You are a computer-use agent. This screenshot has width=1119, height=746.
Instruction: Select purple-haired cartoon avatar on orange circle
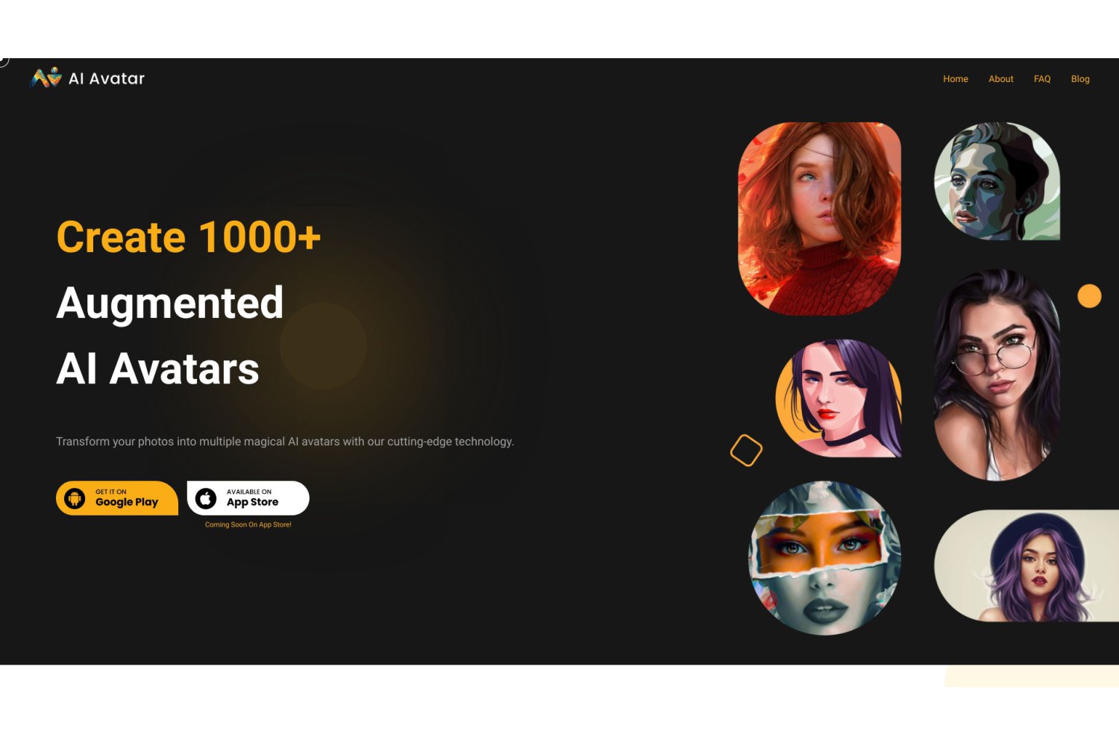point(839,398)
